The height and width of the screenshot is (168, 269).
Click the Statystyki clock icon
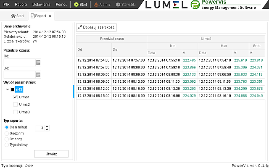coord(118,5)
